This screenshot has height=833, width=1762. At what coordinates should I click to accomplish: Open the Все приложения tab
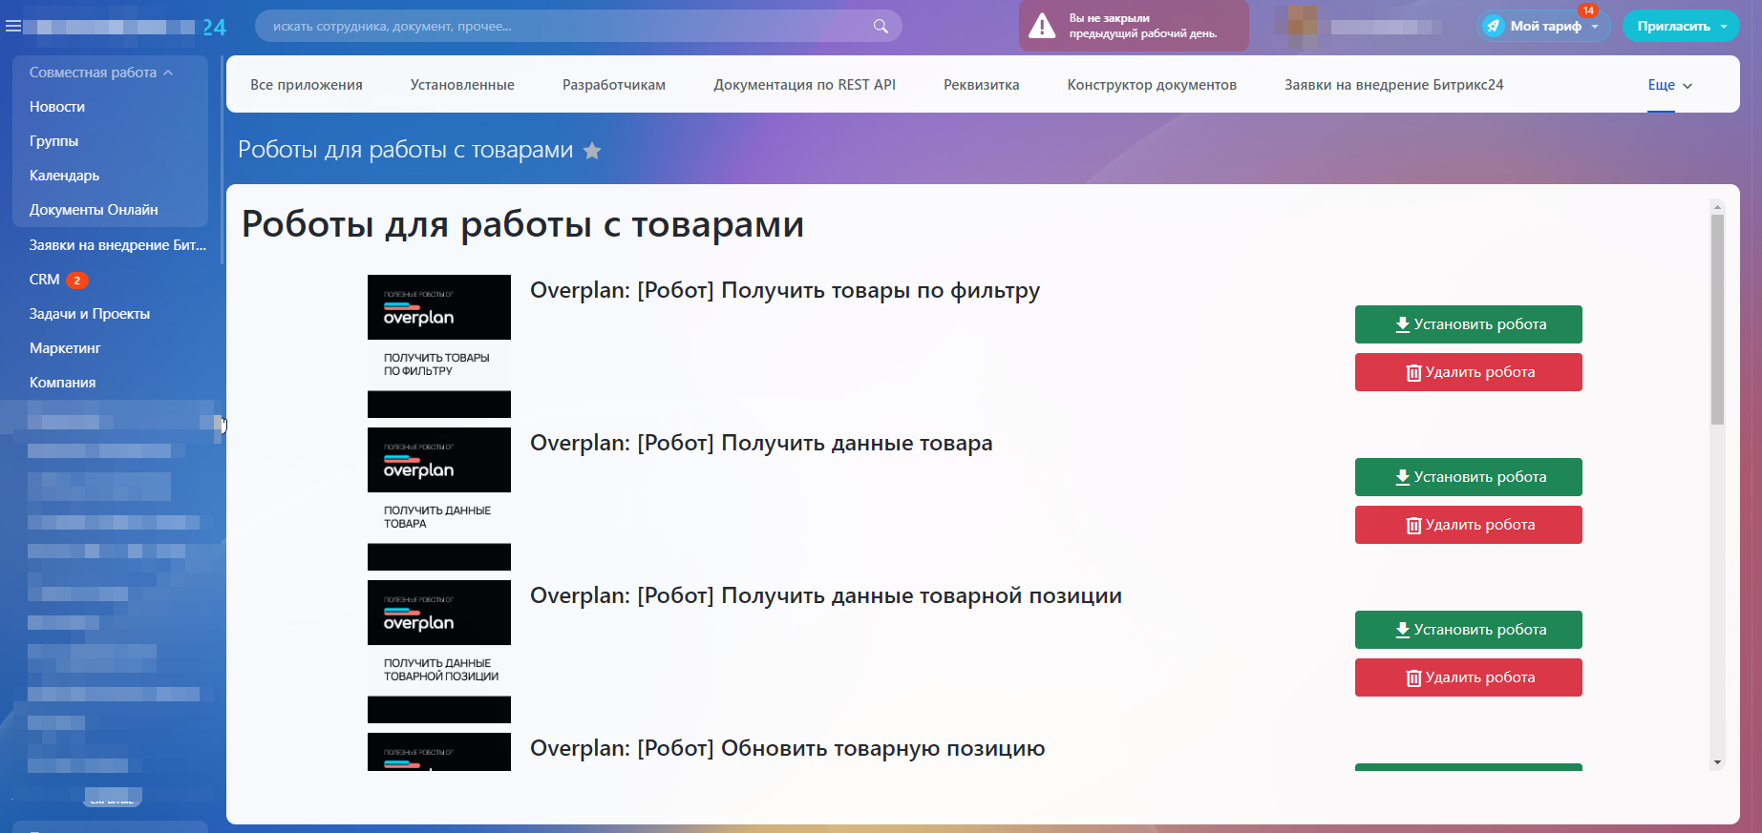point(307,85)
